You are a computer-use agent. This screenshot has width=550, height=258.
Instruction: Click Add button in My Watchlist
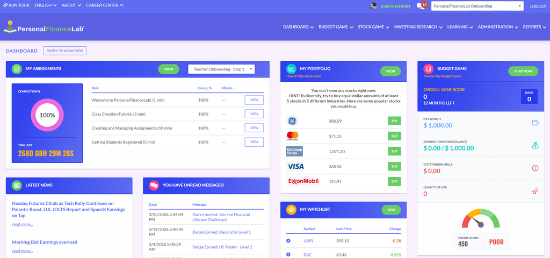pos(392,210)
